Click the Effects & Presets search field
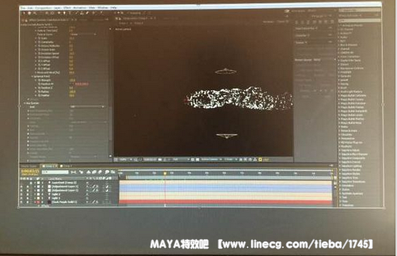Image resolution: width=397 pixels, height=256 pixels. coord(360,20)
